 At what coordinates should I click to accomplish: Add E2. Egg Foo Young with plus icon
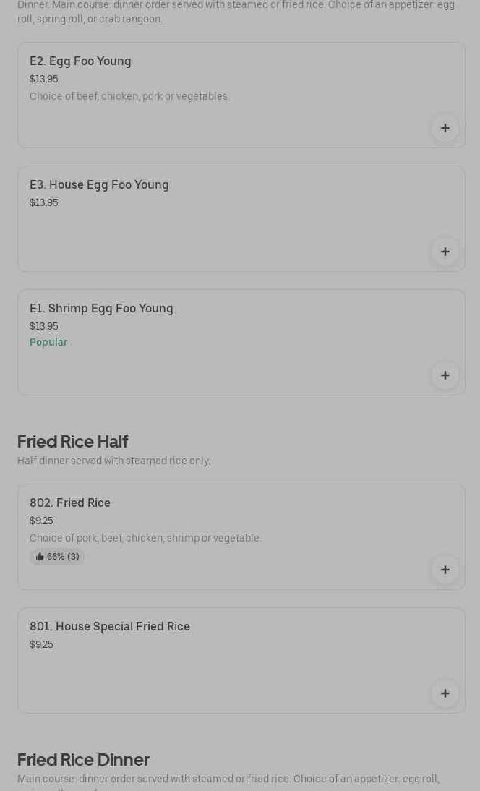point(445,128)
